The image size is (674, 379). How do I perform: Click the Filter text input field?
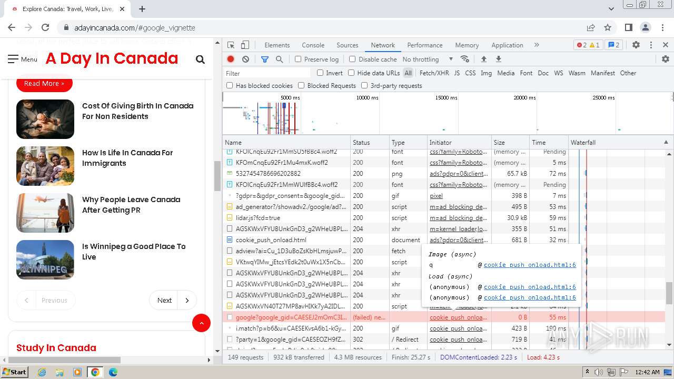267,73
